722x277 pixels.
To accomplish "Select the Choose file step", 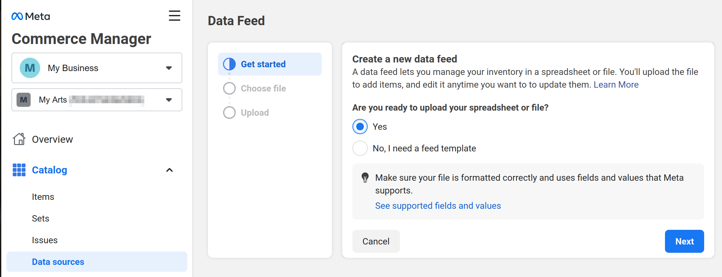I will pos(263,88).
